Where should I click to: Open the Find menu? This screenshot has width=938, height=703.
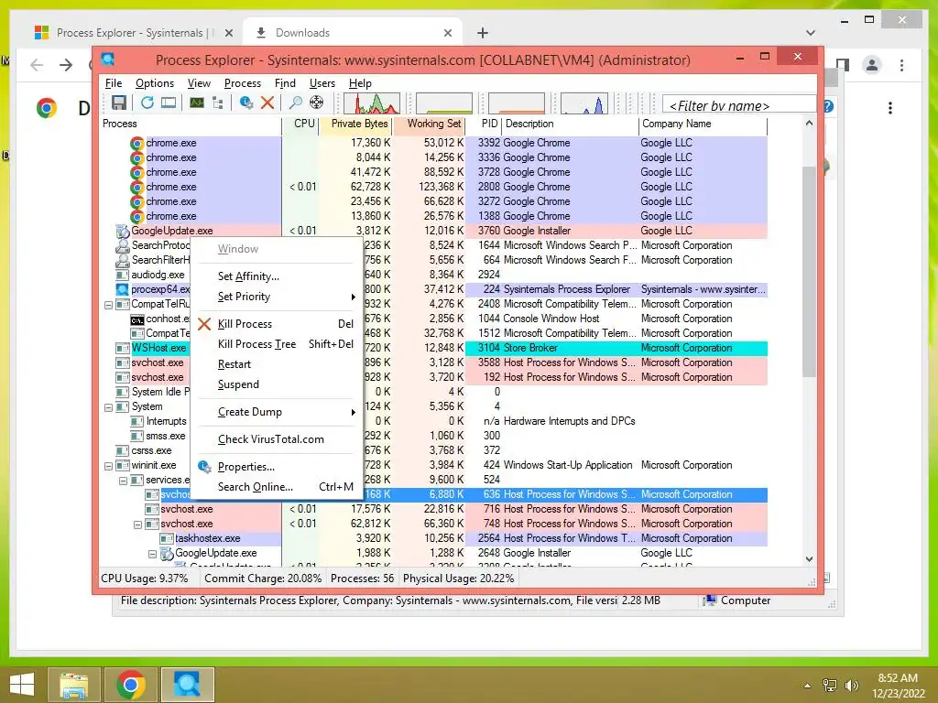pos(285,83)
